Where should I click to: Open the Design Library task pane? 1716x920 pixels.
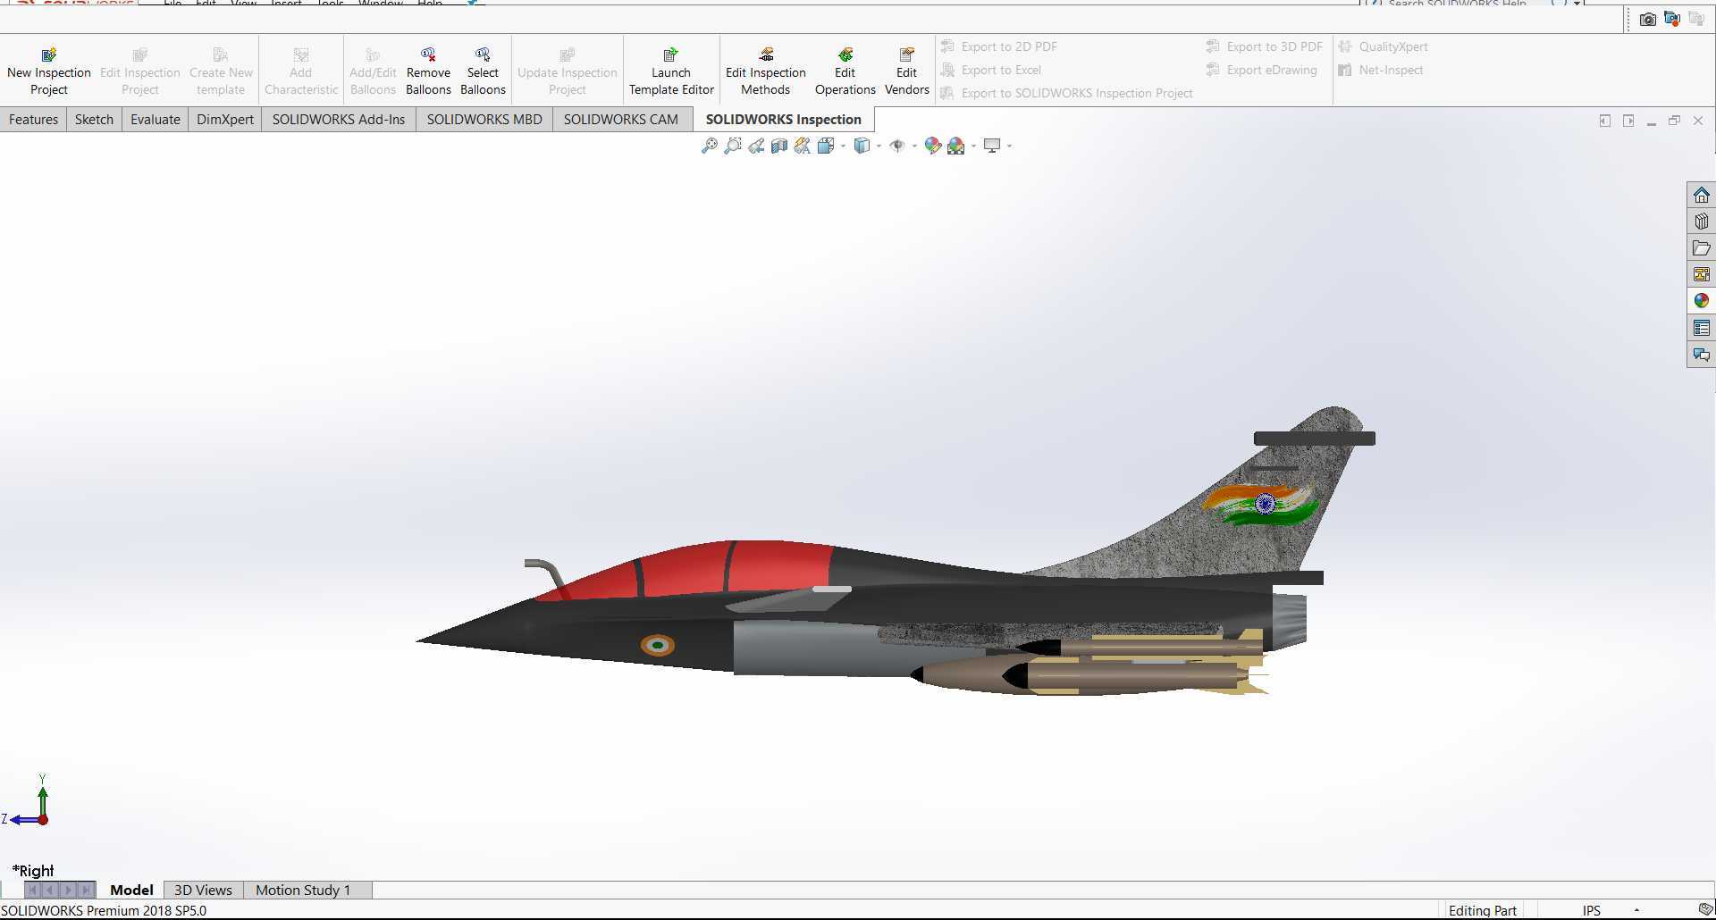(1701, 222)
